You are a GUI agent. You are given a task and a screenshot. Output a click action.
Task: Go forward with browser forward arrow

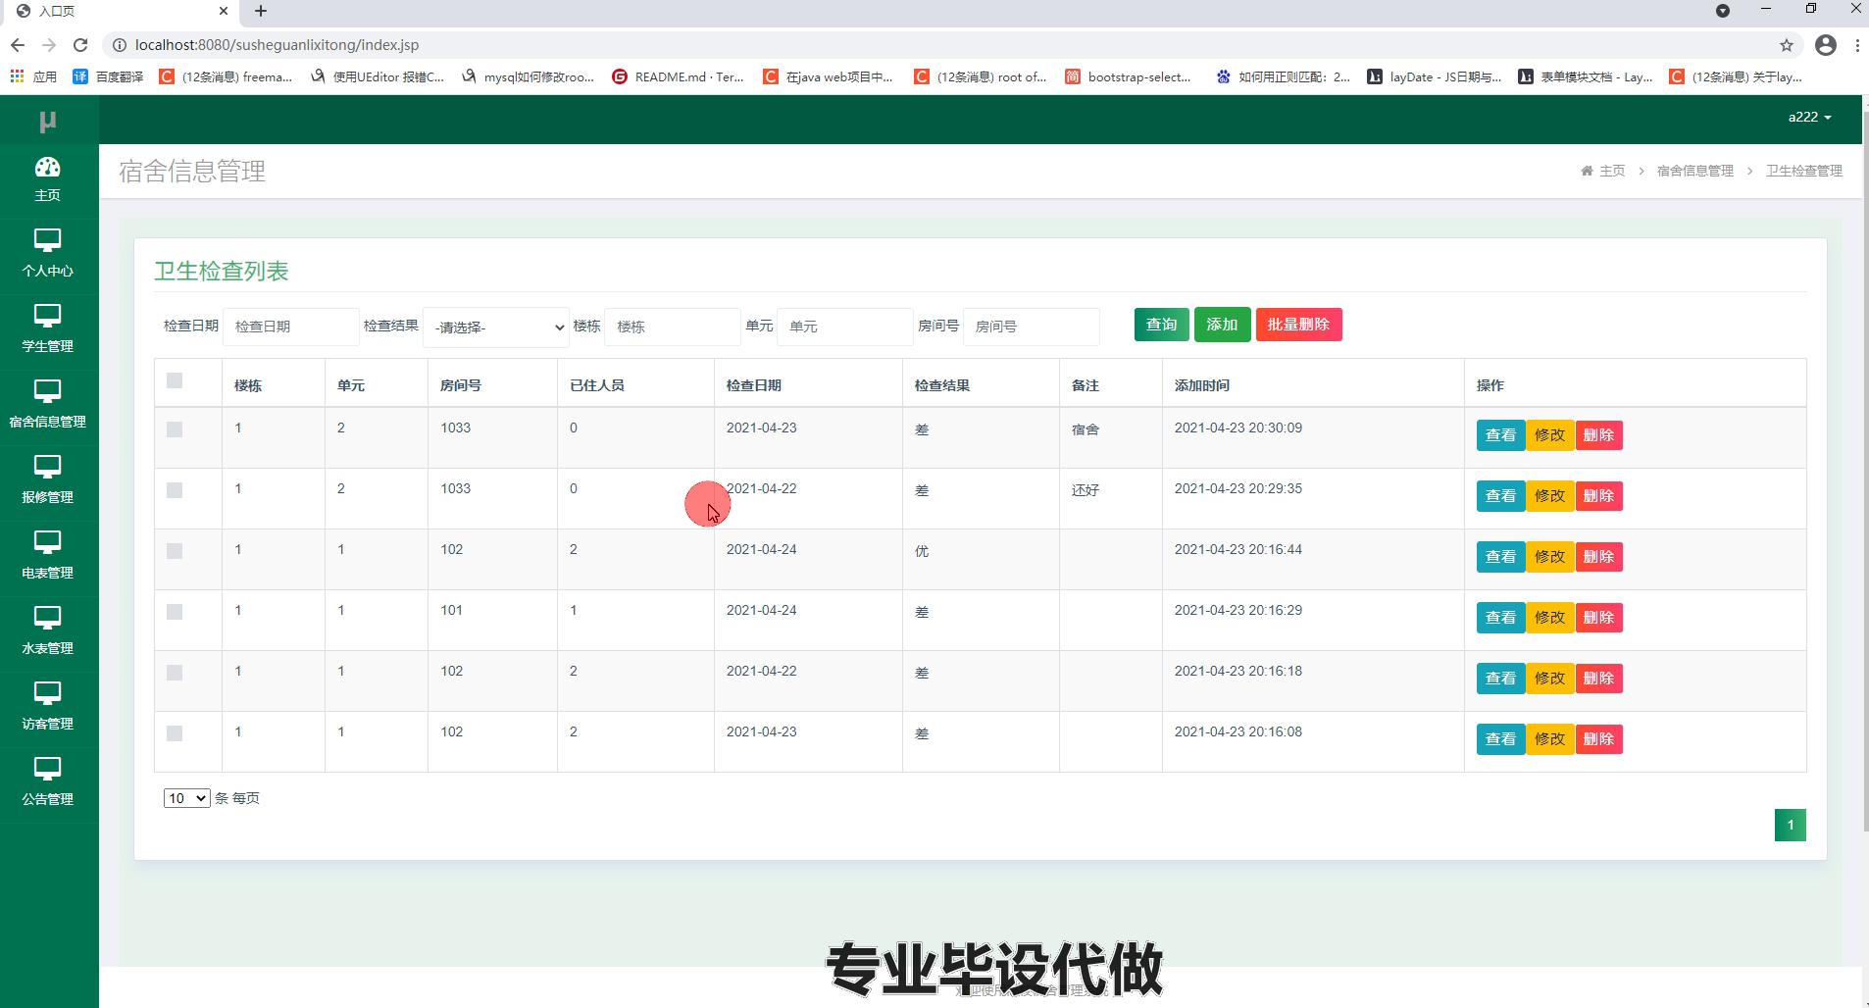(49, 45)
